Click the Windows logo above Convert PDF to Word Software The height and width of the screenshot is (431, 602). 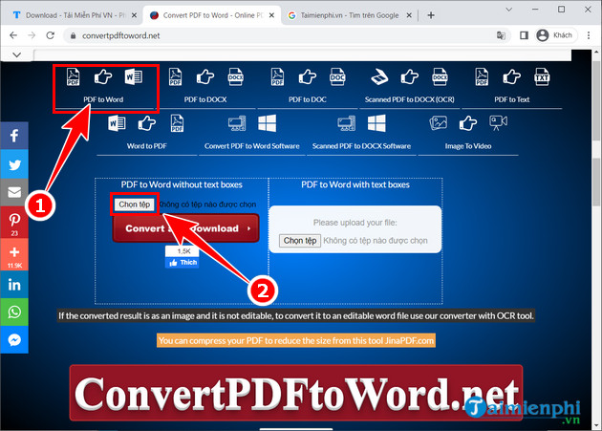click(268, 123)
